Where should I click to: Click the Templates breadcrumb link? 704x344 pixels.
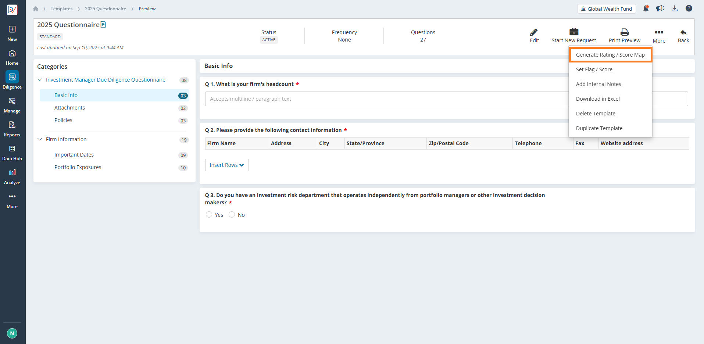point(61,9)
